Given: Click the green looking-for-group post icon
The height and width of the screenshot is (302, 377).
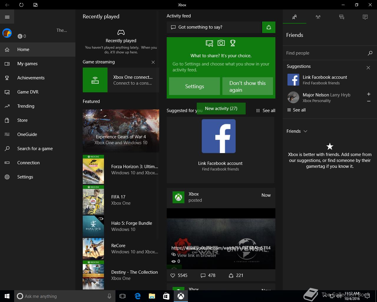Looking at the screenshot, I should coord(269,27).
